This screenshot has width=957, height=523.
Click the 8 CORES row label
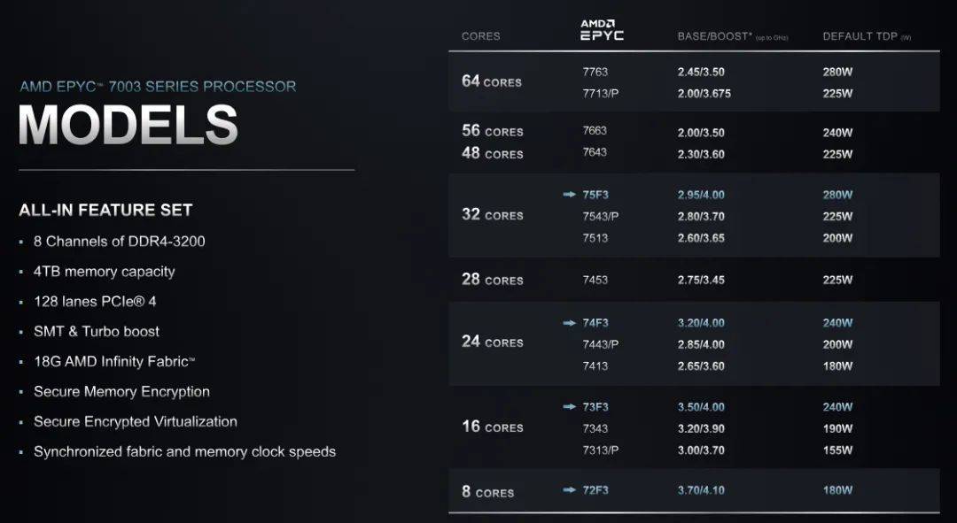[487, 491]
